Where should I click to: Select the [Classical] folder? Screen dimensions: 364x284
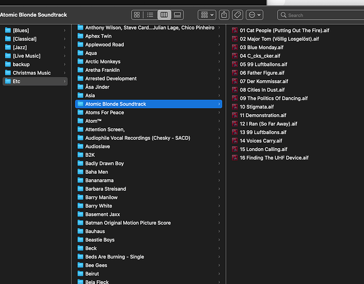35,39
